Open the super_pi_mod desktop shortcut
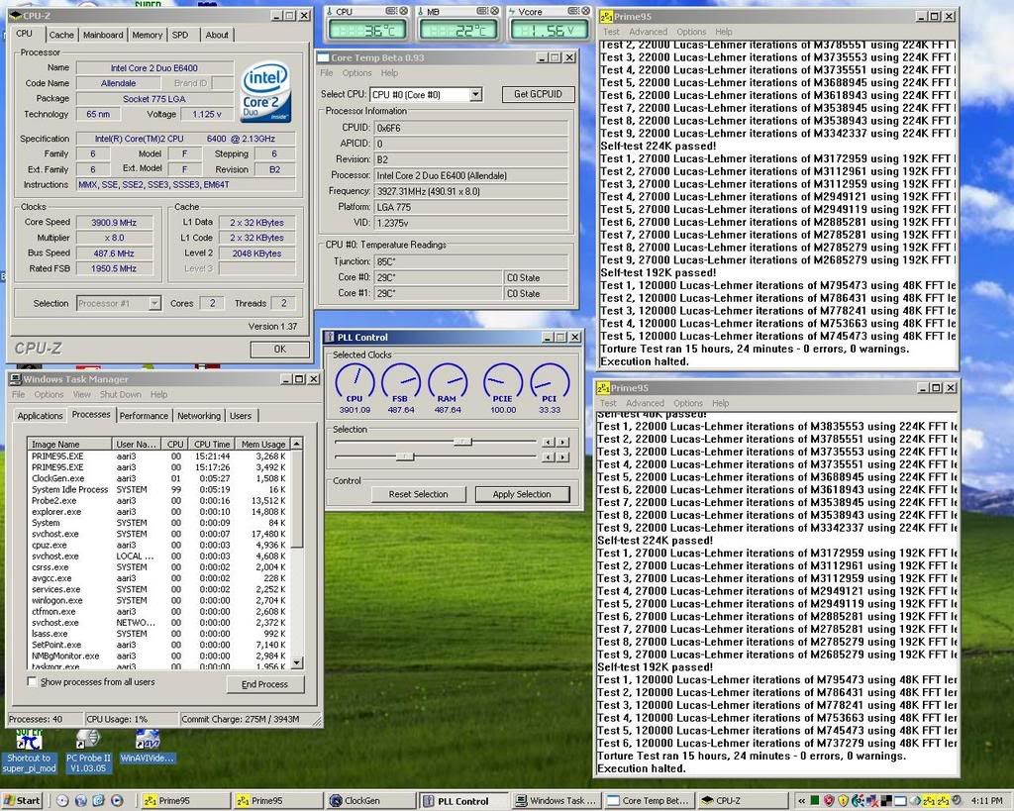Image resolution: width=1014 pixels, height=811 pixels. (x=28, y=743)
